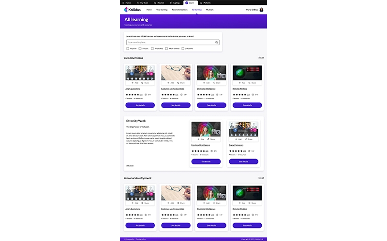
Task: Open Home in the Kallidus navigation
Action: point(149,10)
